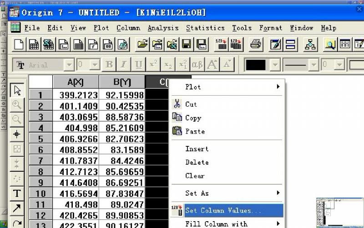This screenshot has width=364, height=228.
Task: Open the Column menu
Action: [128, 28]
